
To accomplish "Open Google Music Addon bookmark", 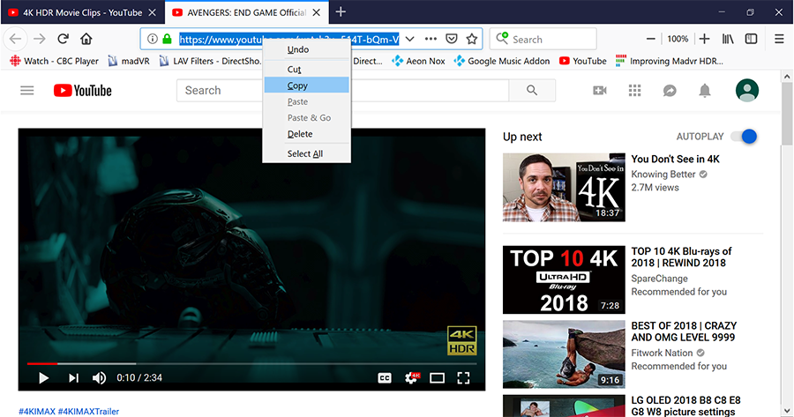I will coord(501,61).
